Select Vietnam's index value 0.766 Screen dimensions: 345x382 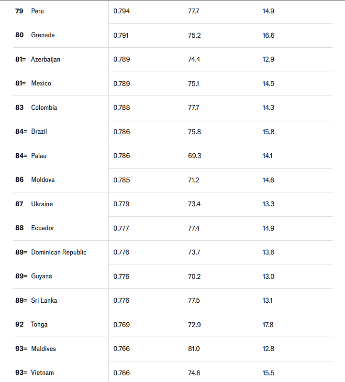tap(122, 373)
